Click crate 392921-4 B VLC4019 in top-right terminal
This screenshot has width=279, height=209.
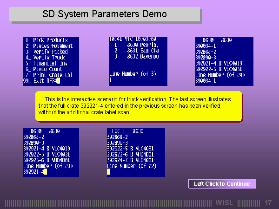point(219,63)
